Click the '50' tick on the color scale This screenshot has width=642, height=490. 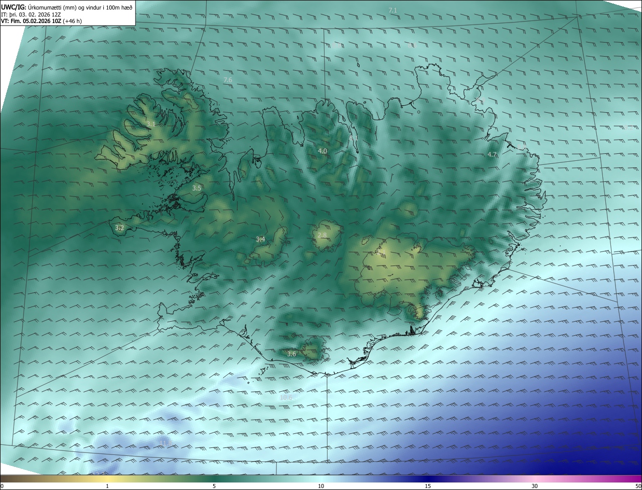coord(638,486)
